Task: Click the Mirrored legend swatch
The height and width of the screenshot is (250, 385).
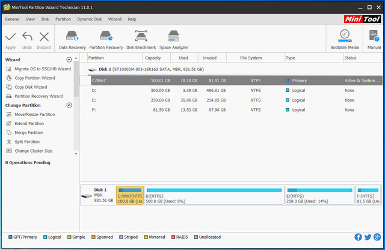Action: pos(146,237)
